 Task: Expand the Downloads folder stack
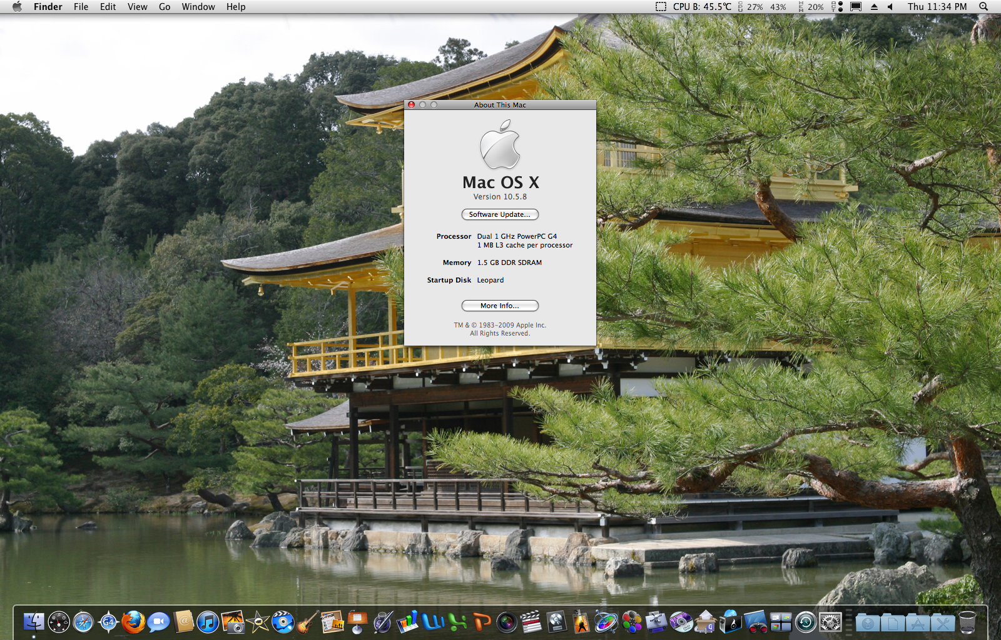(868, 623)
